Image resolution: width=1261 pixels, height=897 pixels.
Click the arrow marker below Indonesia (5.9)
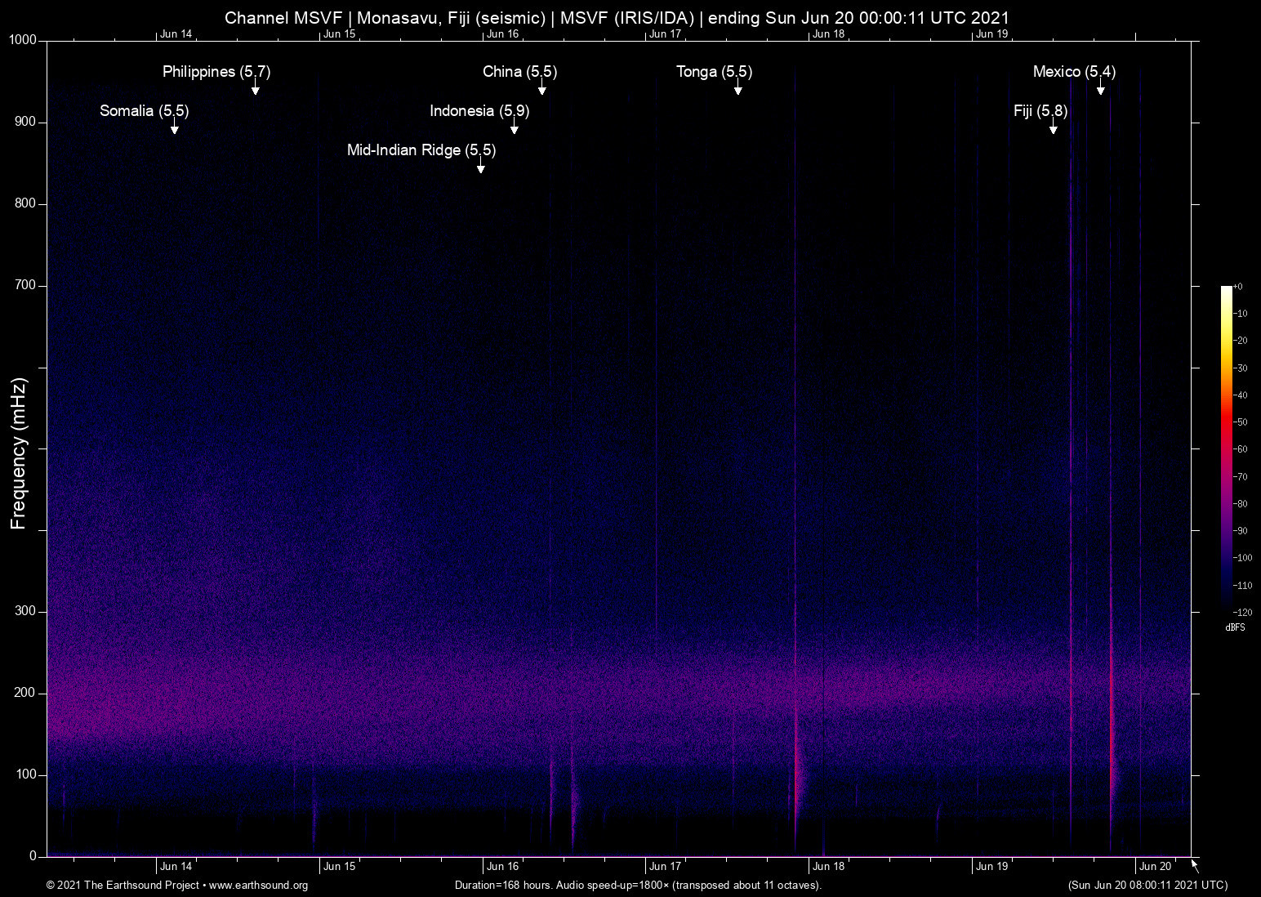click(514, 129)
